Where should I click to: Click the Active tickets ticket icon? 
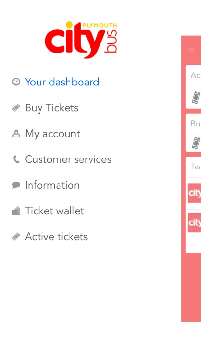click(x=16, y=237)
